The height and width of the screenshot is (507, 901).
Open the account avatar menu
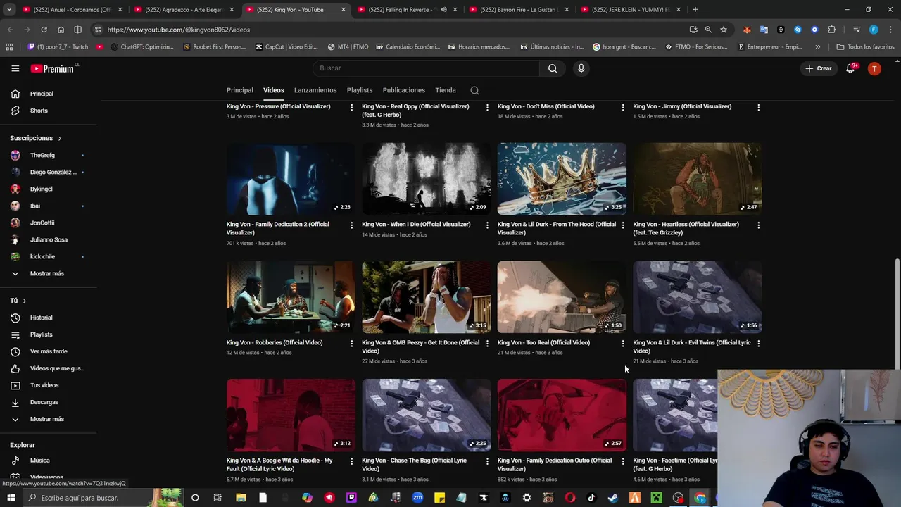[x=874, y=68]
